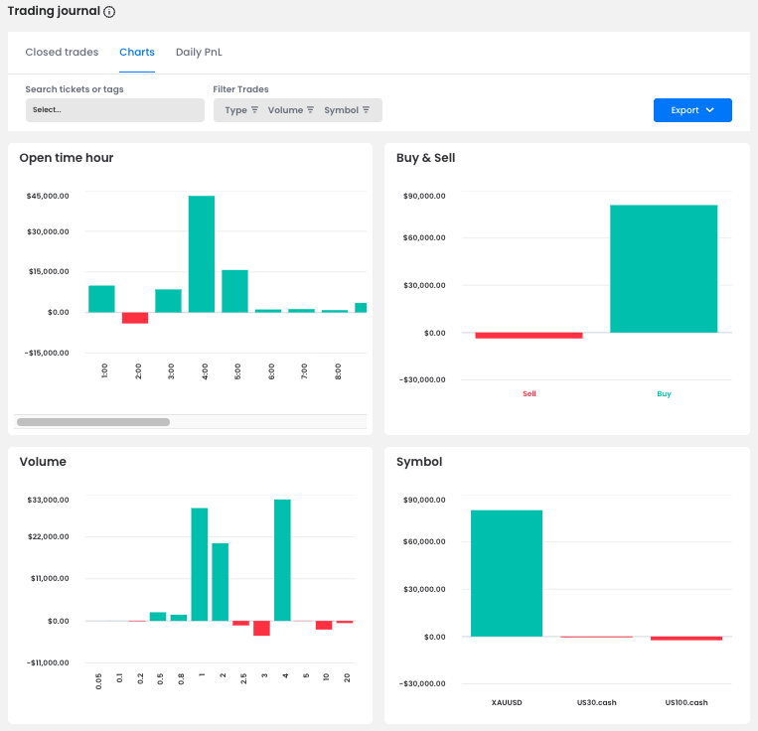The image size is (758, 731).
Task: Click the green Buy bar in Buy & Sell
Action: [664, 268]
